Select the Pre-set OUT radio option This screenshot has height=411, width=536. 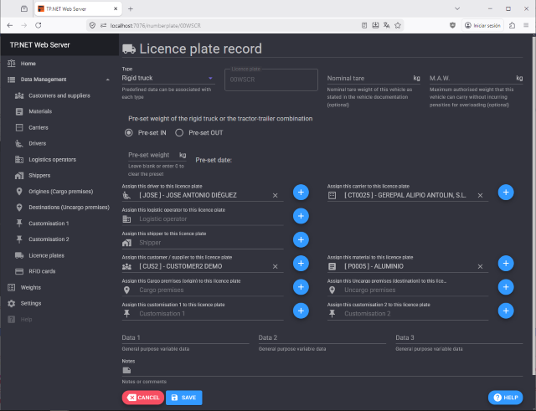pos(182,132)
